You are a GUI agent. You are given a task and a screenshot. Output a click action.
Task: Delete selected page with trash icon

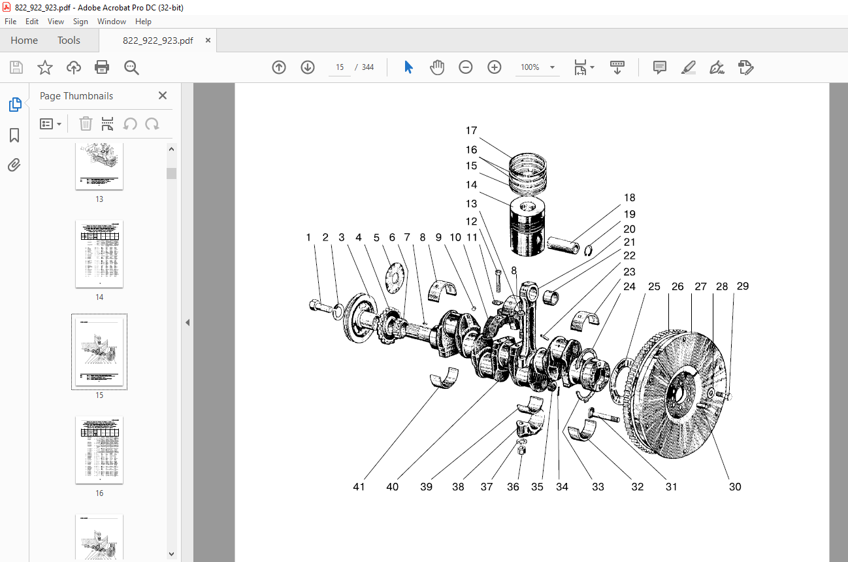coord(86,124)
